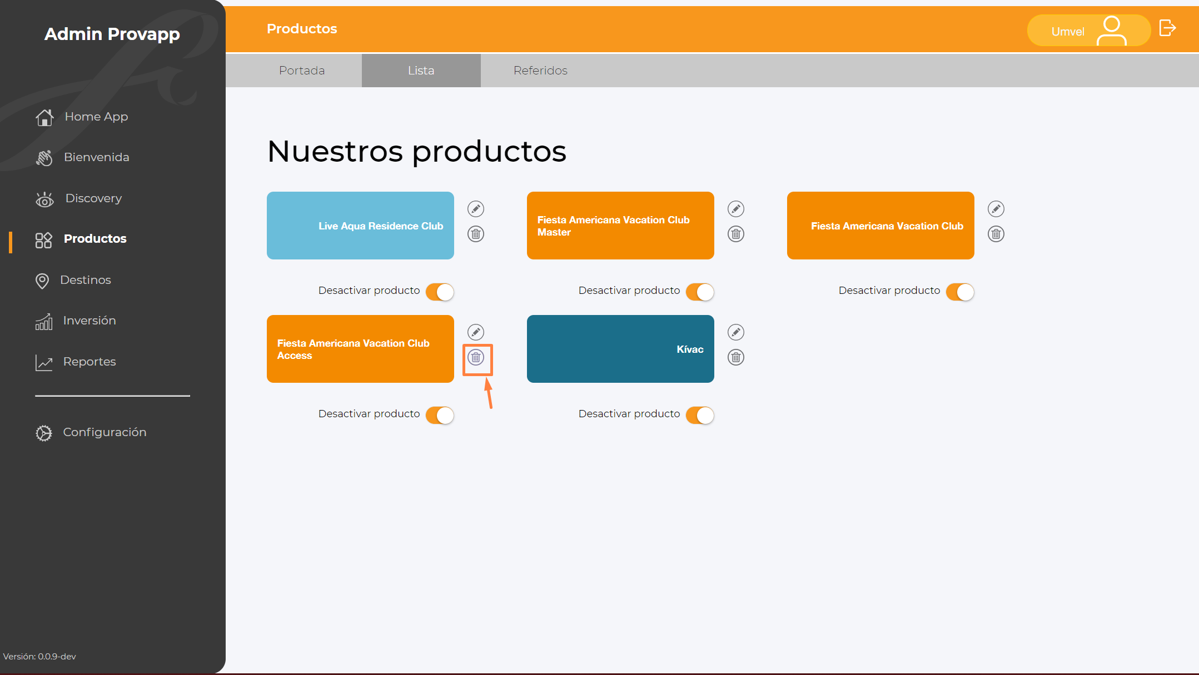Image resolution: width=1199 pixels, height=675 pixels.
Task: Switch to the Portada tab
Action: [x=302, y=71]
